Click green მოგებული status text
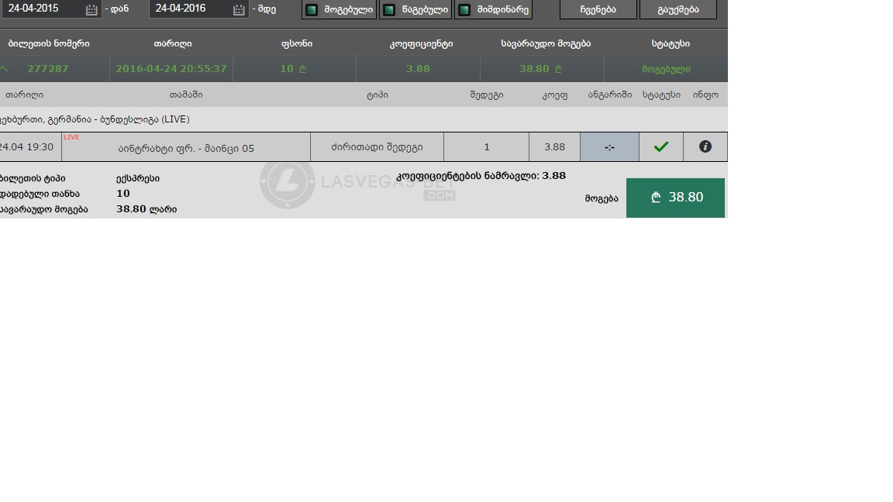The image size is (893, 502). tap(666, 69)
